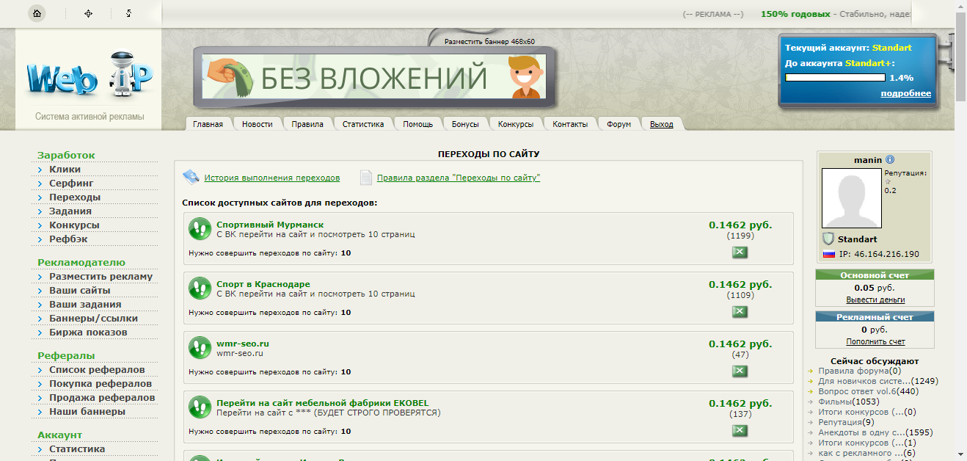Open Наши баннеры in the sidebar

tap(87, 411)
